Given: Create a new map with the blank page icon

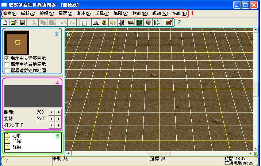Looking at the screenshot, I should coord(5,23).
